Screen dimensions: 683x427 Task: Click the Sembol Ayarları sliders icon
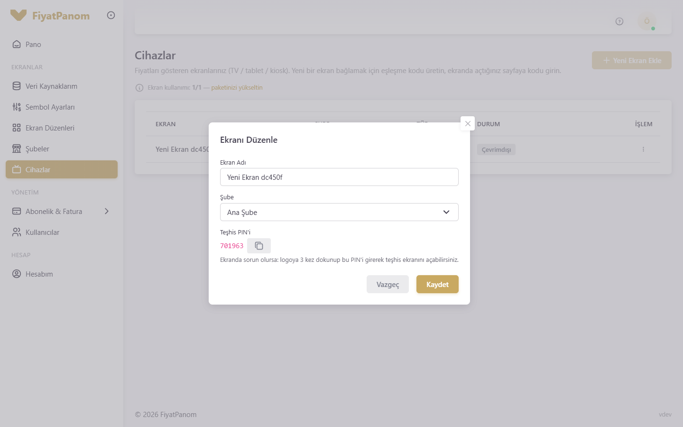(17, 107)
